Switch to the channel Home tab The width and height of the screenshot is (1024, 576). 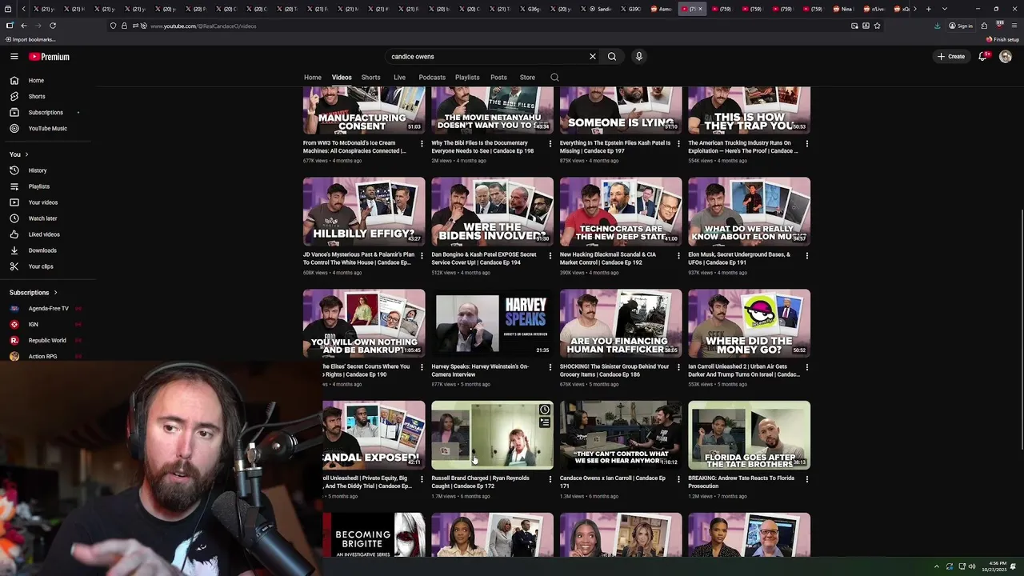pyautogui.click(x=313, y=78)
